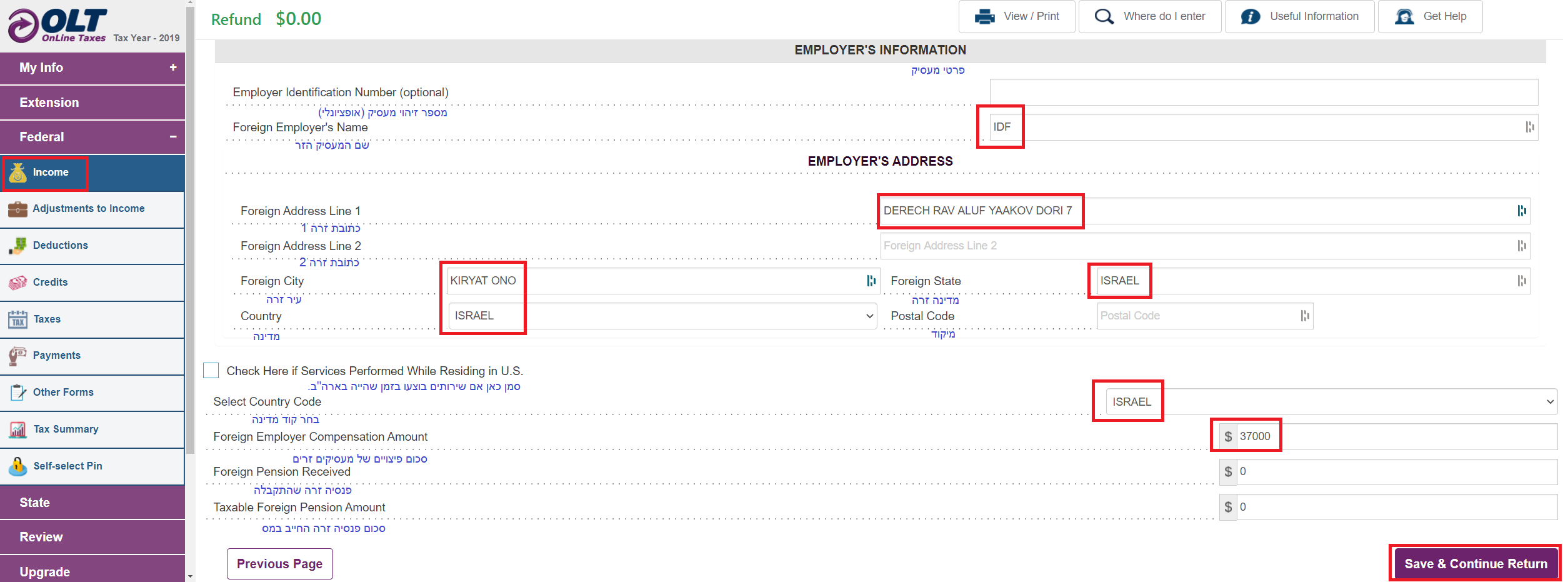Open Self-select Pin page
The image size is (1563, 582).
click(x=92, y=466)
